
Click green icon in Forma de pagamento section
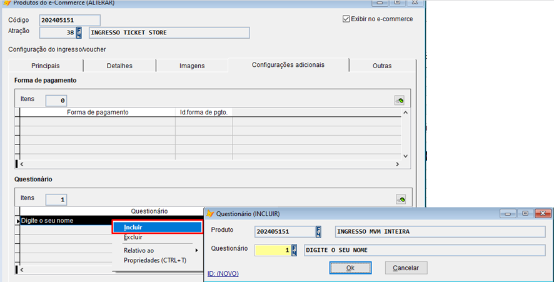pyautogui.click(x=400, y=100)
